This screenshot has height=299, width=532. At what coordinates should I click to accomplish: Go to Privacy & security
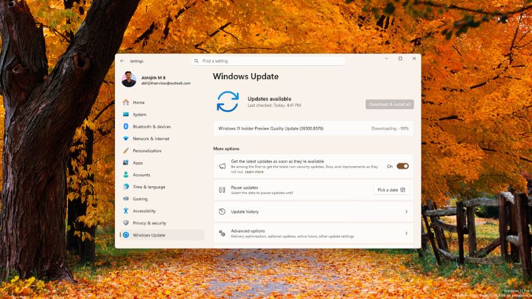tap(162, 223)
